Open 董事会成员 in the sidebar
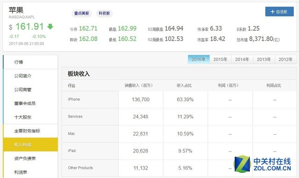The image size is (299, 178). (x=30, y=103)
